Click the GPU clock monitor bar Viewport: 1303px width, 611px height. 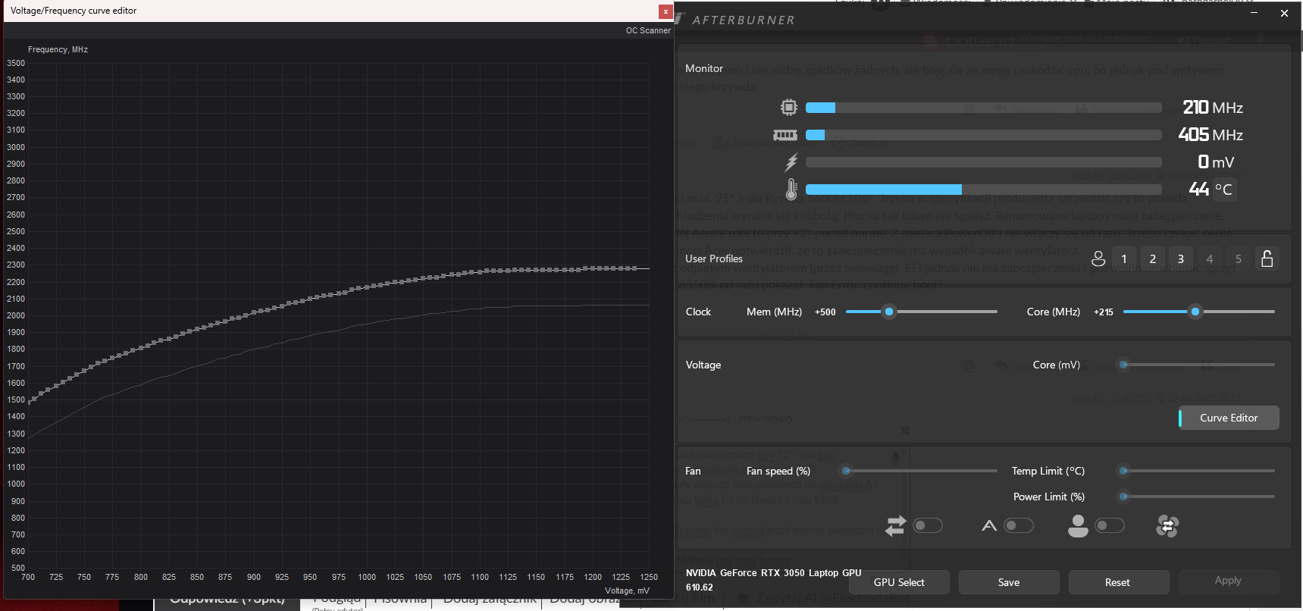(984, 108)
